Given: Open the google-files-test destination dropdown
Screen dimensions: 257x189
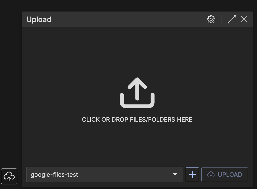Looking at the screenshot, I should tap(105, 174).
